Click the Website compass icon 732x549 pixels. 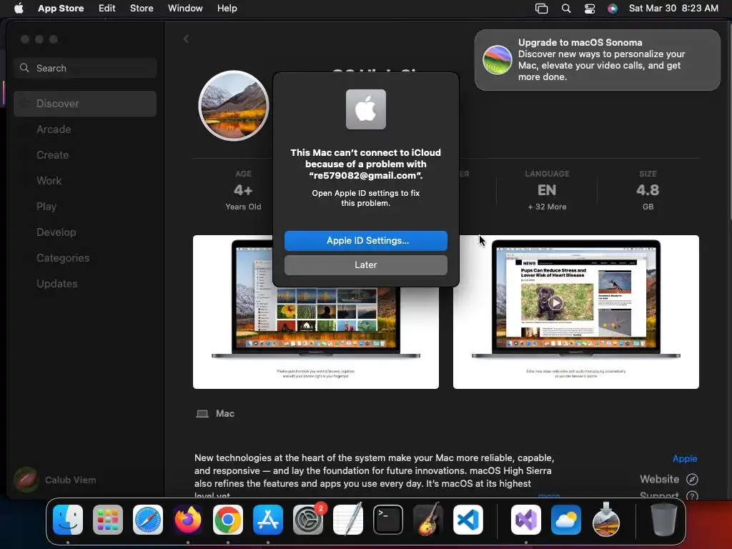[x=692, y=479]
